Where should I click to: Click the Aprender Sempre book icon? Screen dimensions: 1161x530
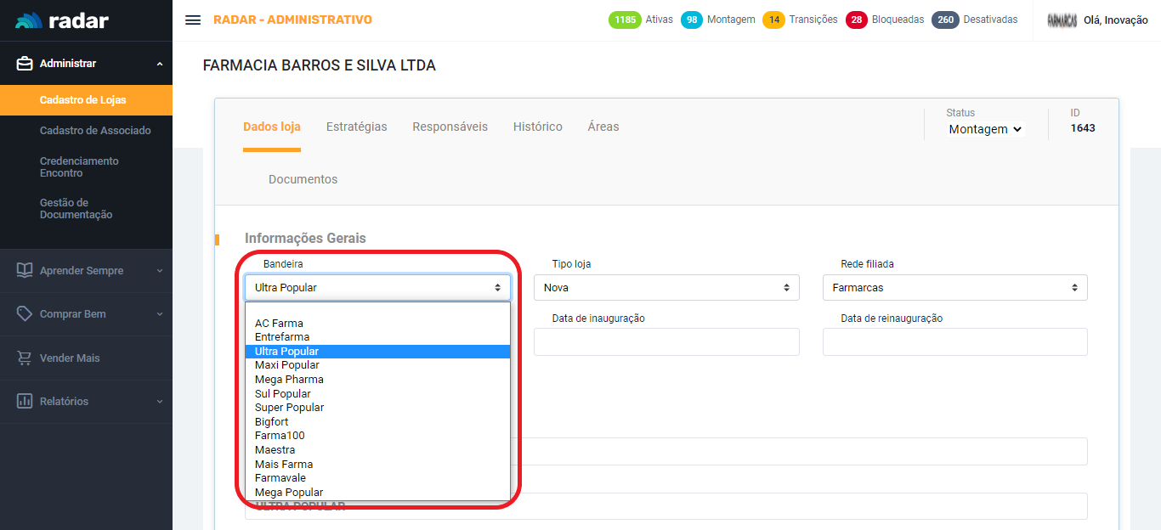pos(25,270)
